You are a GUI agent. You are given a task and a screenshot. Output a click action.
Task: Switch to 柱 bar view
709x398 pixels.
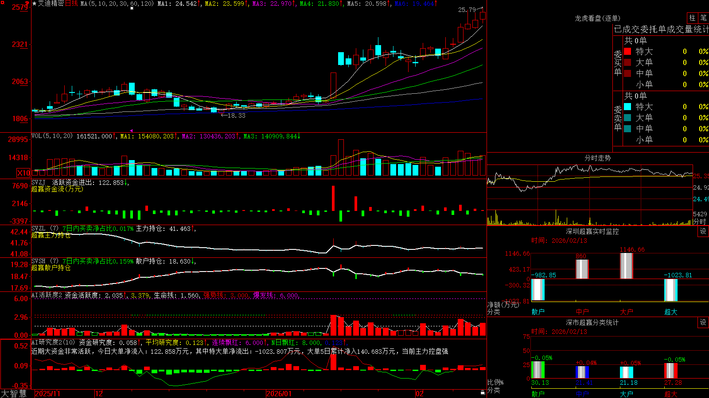pos(692,18)
